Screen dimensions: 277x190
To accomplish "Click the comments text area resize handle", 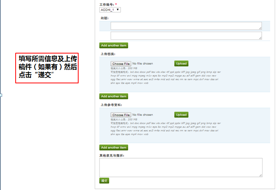I will (261, 175).
